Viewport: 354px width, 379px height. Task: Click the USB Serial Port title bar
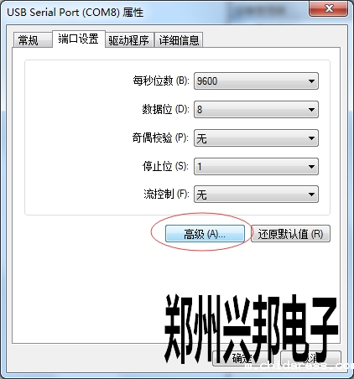pos(75,13)
